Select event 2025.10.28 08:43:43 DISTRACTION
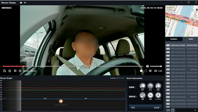Screen dimensions: 198x112 tap(182, 104)
